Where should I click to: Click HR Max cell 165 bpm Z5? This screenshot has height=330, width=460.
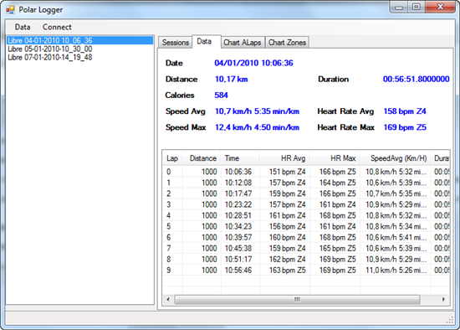[338, 248]
